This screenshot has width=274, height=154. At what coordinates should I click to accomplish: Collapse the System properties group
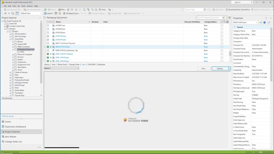[x=235, y=27]
